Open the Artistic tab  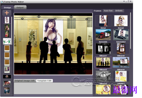pyautogui.click(x=119, y=11)
